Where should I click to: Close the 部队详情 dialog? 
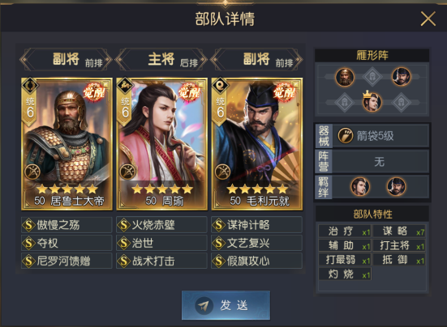click(x=428, y=19)
